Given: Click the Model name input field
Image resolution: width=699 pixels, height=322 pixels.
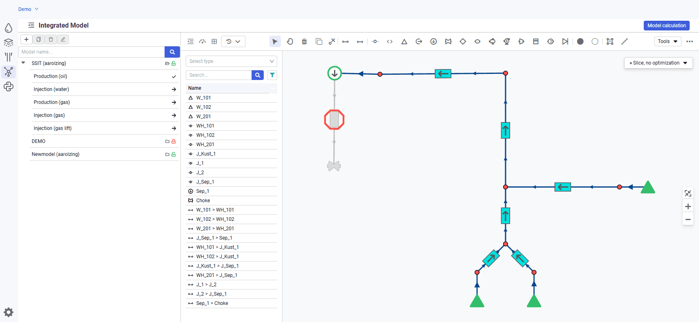Looking at the screenshot, I should coord(91,52).
